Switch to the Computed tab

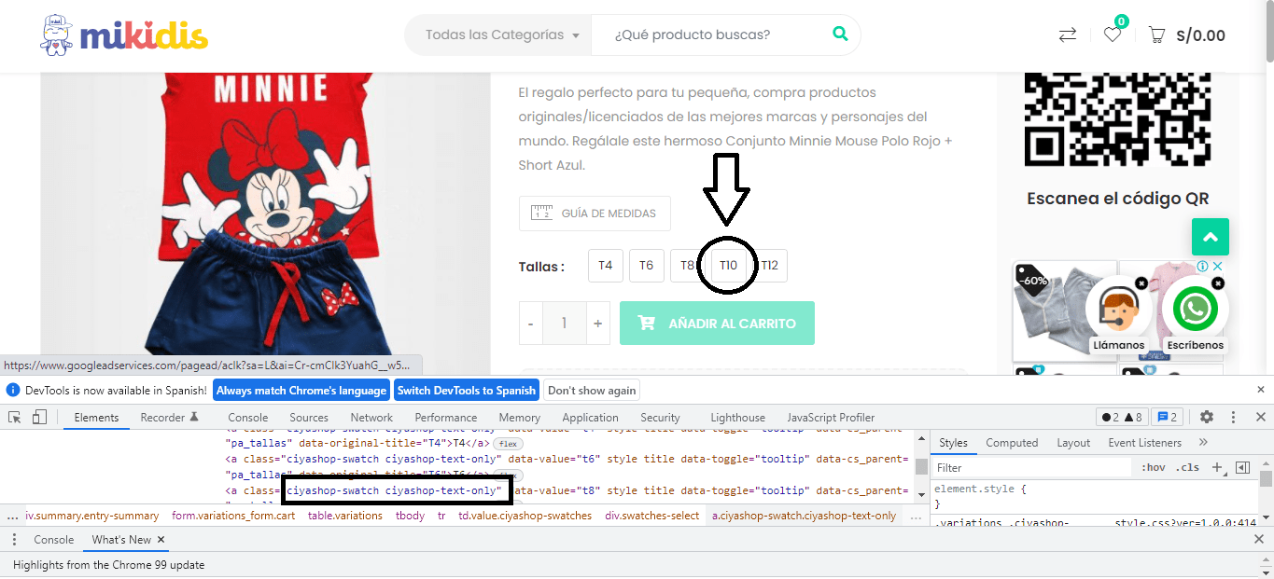coord(1012,443)
